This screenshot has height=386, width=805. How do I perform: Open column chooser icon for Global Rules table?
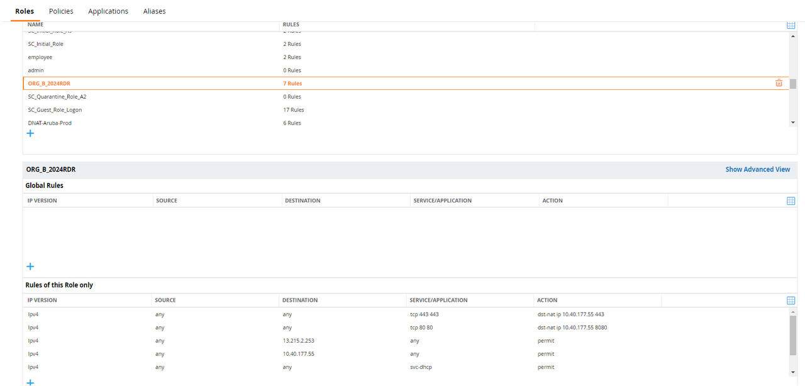coord(791,201)
